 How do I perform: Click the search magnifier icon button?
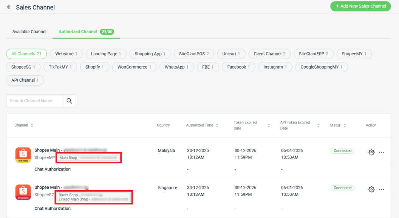coord(69,101)
